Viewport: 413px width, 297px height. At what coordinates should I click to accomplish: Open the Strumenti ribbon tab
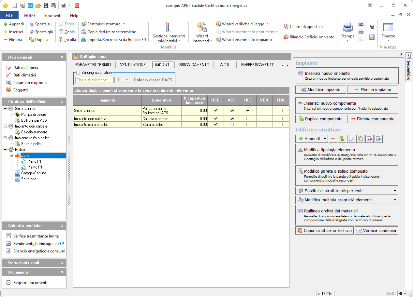(x=53, y=15)
